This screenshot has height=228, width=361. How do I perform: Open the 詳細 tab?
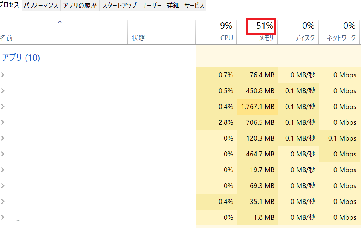pos(173,5)
